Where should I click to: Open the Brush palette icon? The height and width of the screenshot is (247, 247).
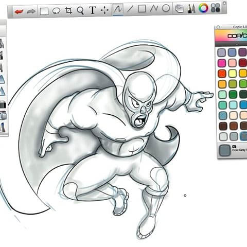click(x=191, y=9)
